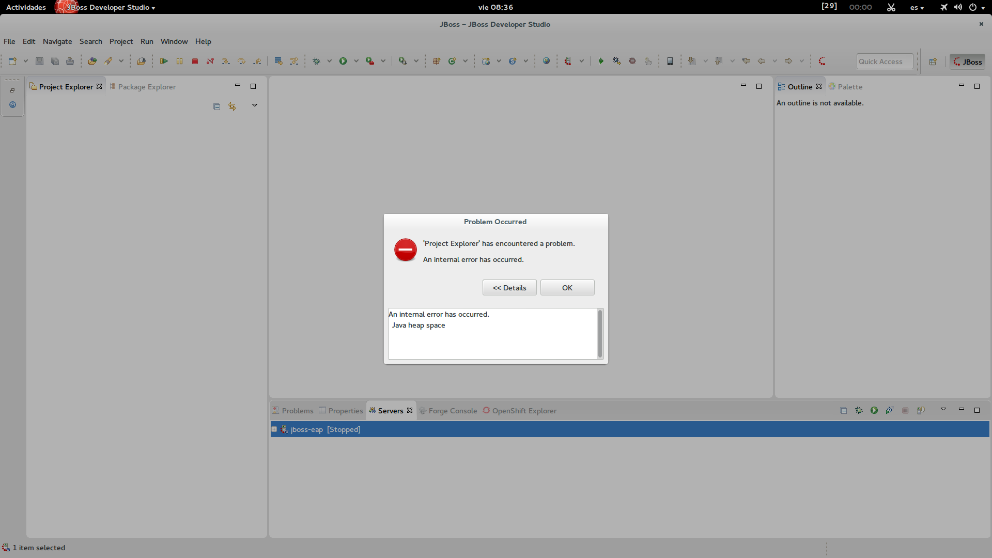
Task: Click the green Run icon in main toolbar
Action: point(343,61)
